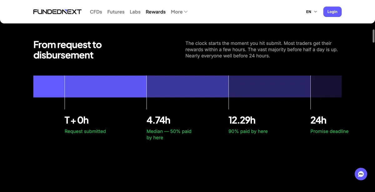Open the Futures menu item

coord(116,12)
